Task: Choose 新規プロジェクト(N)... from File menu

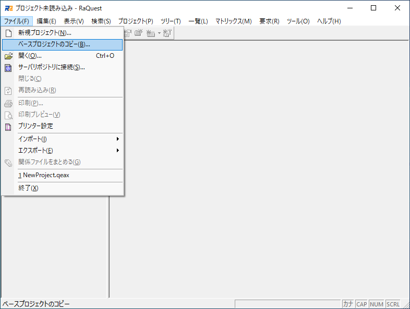Action: coord(62,33)
